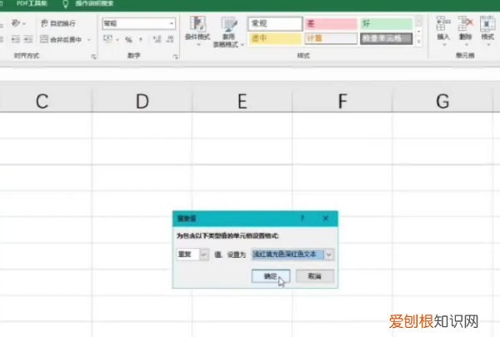This screenshot has height=337, width=500.
Task: Select the column D header
Action: (142, 102)
